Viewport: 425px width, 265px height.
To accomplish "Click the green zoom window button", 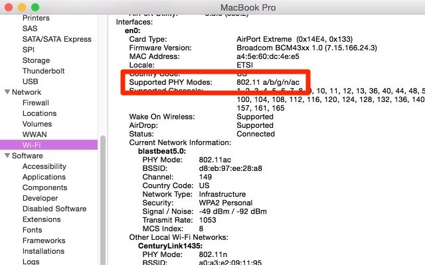I will 35,7.
